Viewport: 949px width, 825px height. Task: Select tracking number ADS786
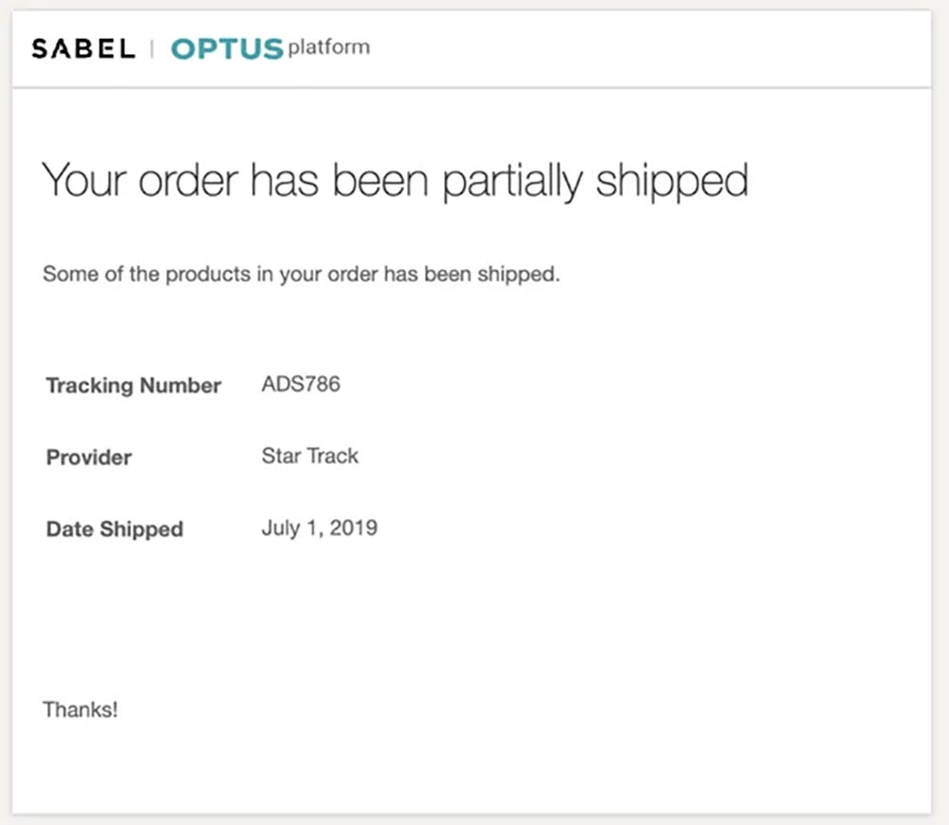click(x=301, y=384)
